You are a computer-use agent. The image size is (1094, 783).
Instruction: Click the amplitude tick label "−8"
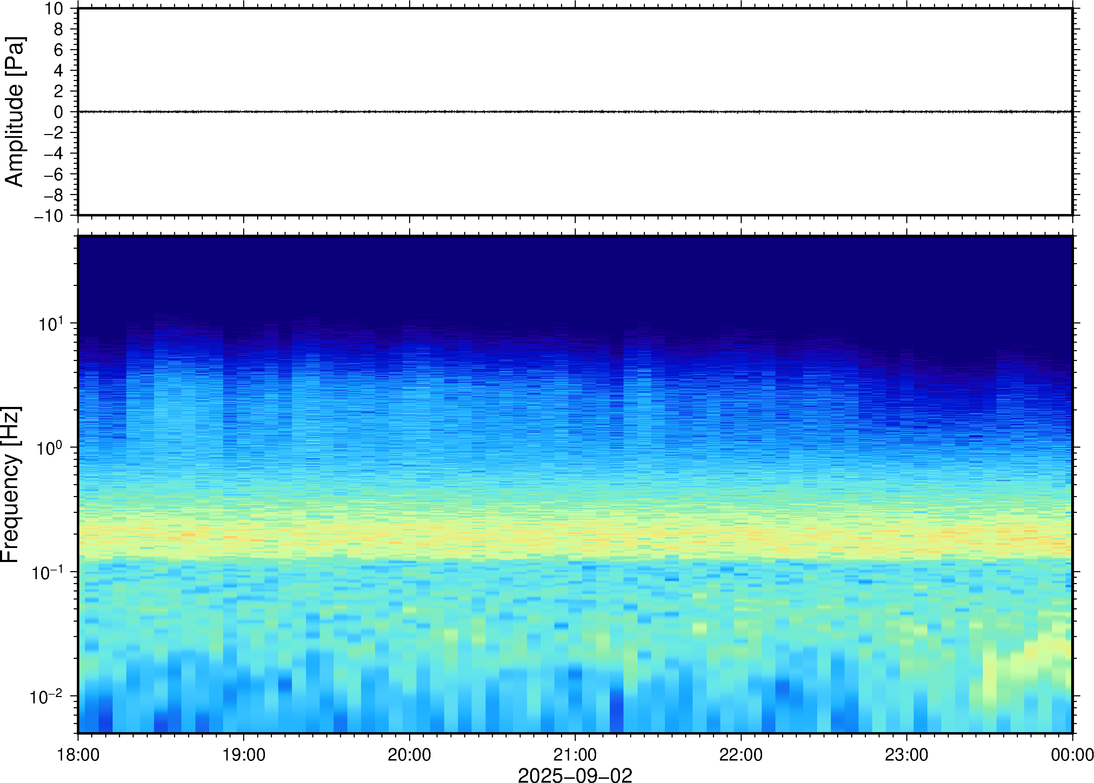click(54, 195)
